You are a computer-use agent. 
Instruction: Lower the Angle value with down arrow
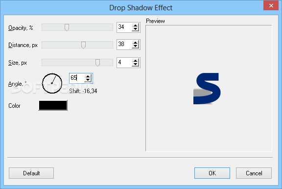88,80
